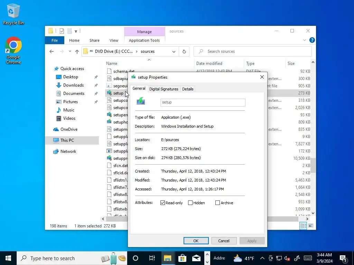354x265 pixels.
Task: Click the muted volume tray icon
Action: click(287, 258)
